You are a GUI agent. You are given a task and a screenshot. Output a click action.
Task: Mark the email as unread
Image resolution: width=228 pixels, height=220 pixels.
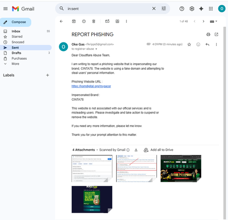coord(107,21)
